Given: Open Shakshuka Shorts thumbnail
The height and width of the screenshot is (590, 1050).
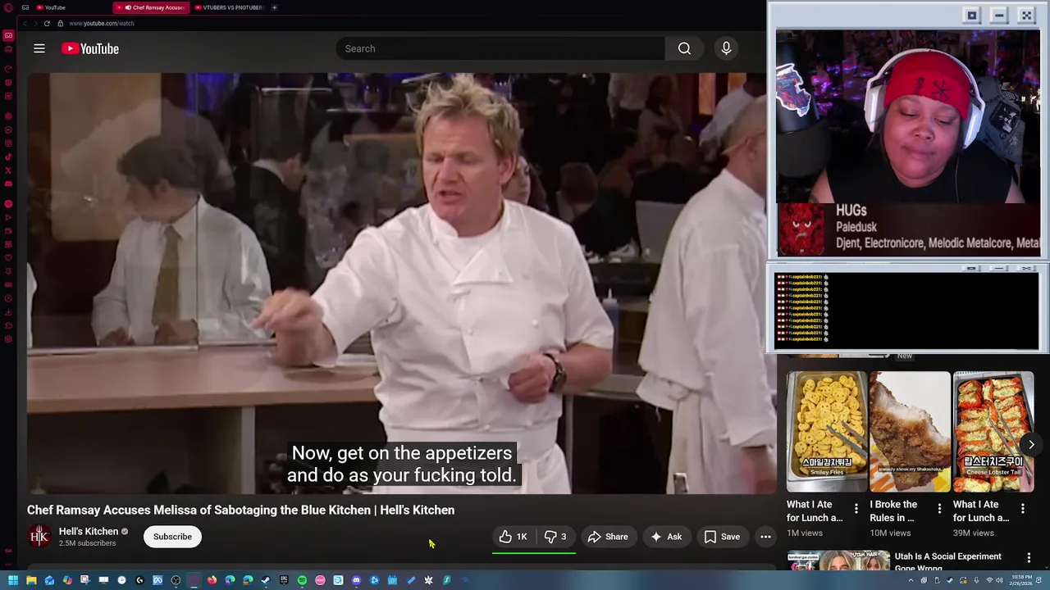Looking at the screenshot, I should pos(910,432).
